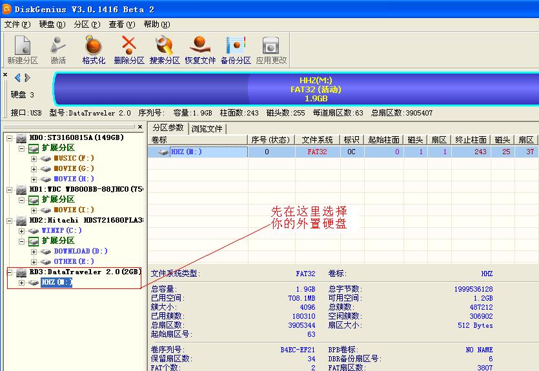Click total bytes value 1999536128
Viewport: 539px width, 371px height.
473,289
